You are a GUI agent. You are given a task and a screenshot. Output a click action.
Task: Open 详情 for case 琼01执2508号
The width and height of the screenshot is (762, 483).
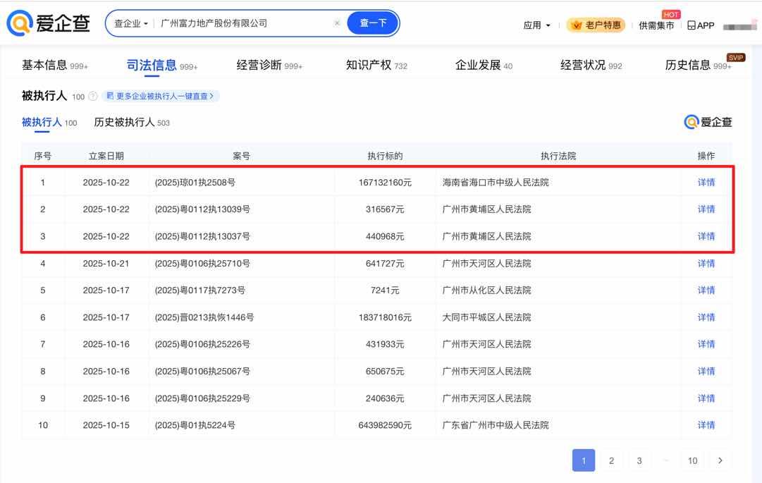(706, 183)
